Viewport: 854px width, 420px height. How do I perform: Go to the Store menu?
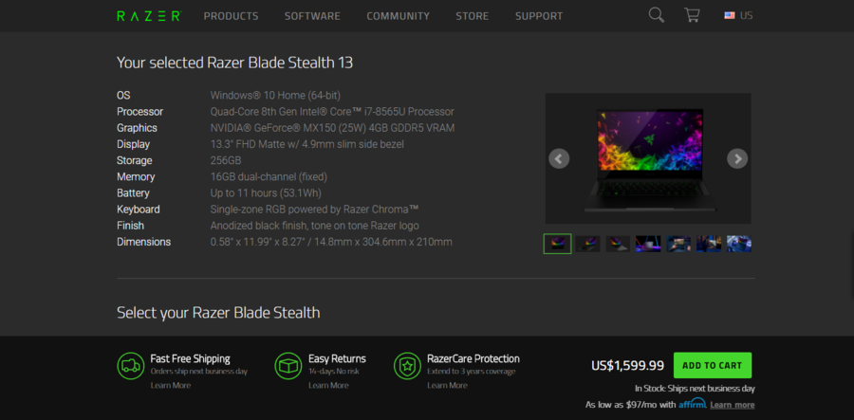click(473, 16)
